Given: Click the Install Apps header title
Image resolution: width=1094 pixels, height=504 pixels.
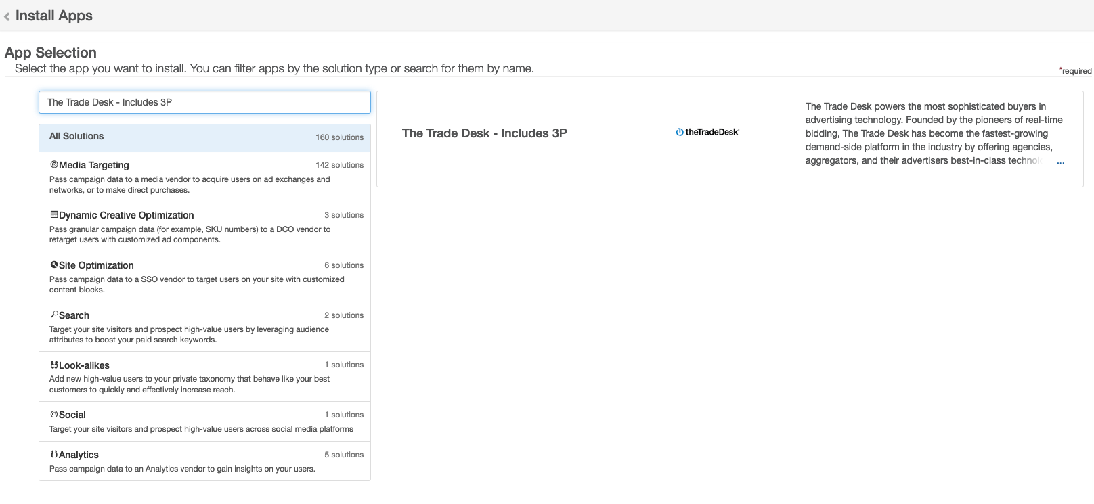Looking at the screenshot, I should coord(54,16).
